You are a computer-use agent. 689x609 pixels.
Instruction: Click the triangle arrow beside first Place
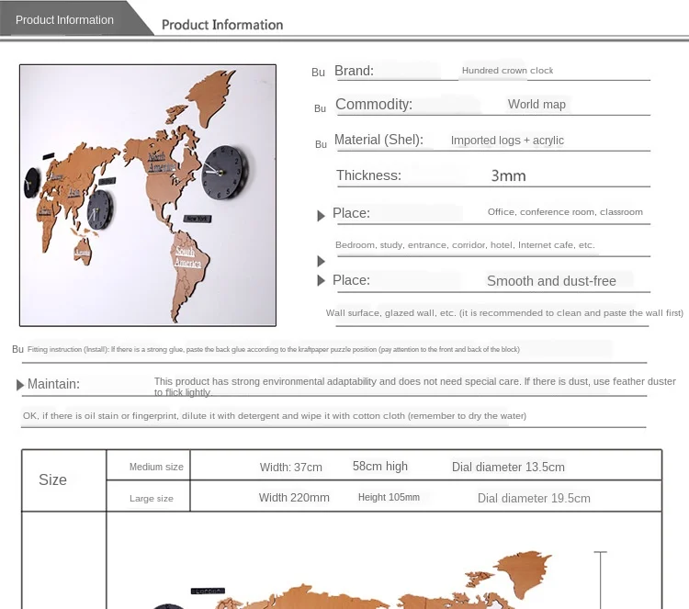pos(322,215)
